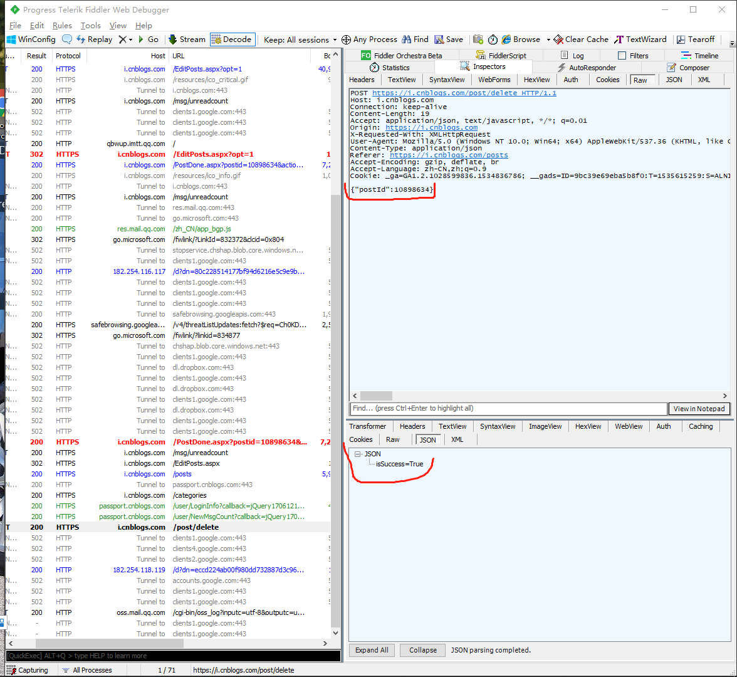
Task: Toggle Capturing in the status bar
Action: pos(28,670)
